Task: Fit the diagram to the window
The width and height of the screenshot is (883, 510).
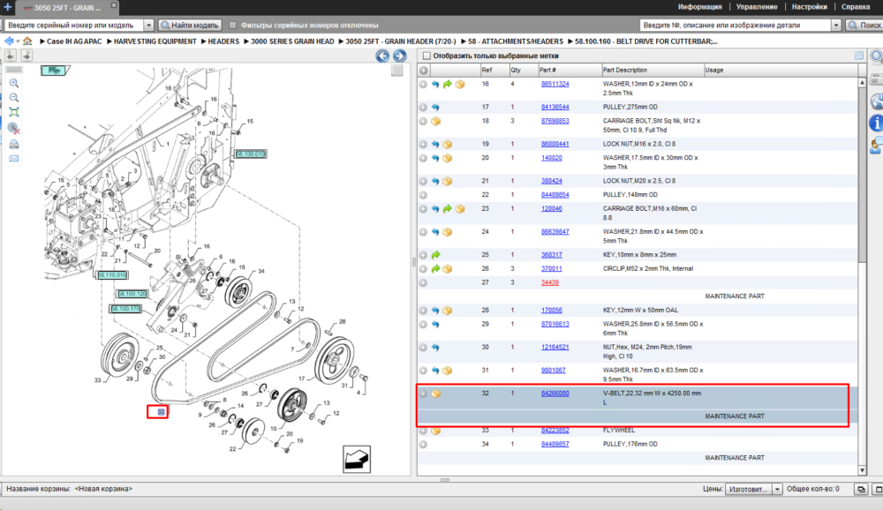Action: (x=14, y=113)
